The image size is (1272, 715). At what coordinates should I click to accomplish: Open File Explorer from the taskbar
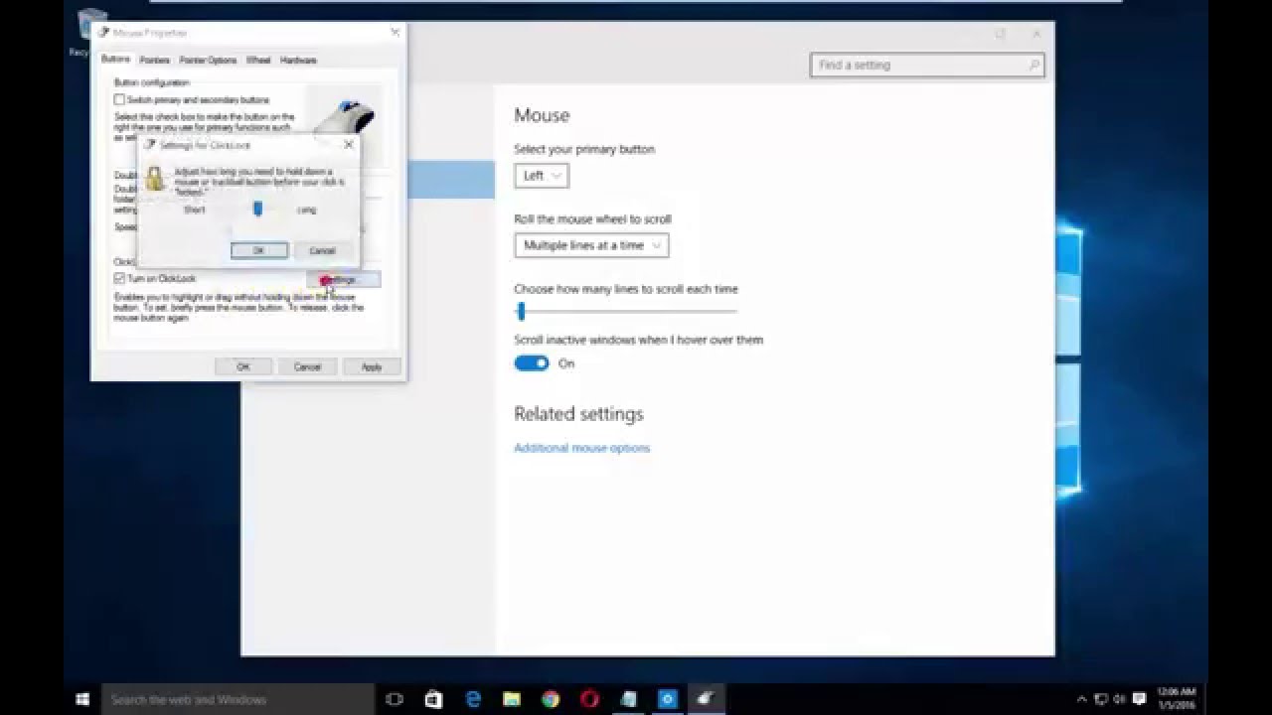tap(511, 699)
